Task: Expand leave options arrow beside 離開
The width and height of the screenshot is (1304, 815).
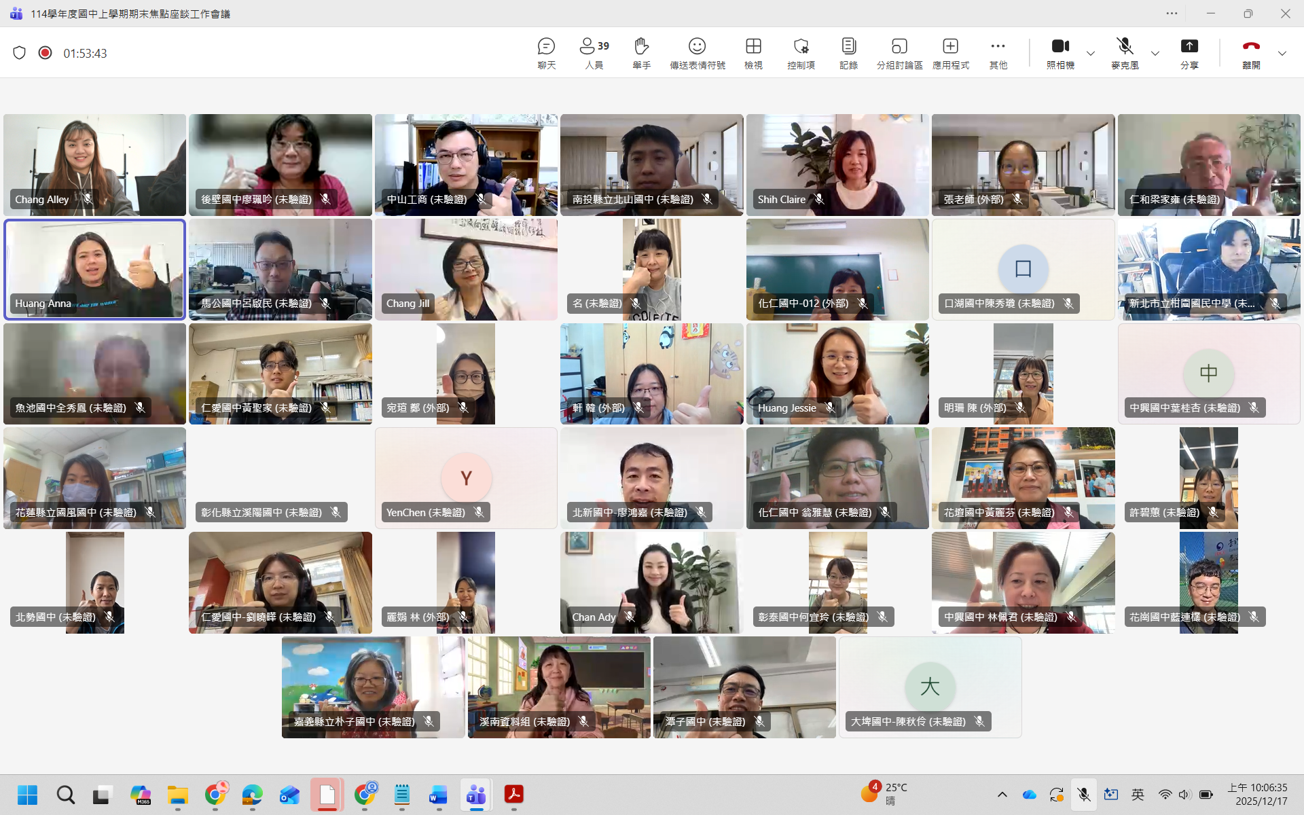Action: click(1282, 53)
